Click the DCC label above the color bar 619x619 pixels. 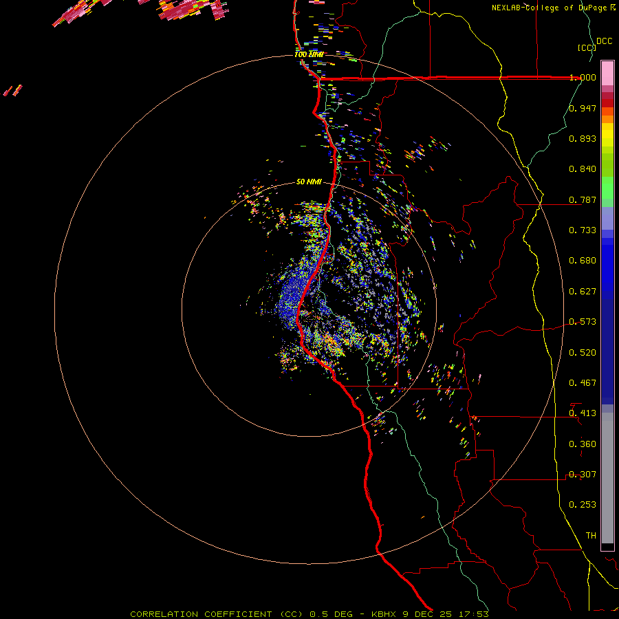pyautogui.click(x=605, y=41)
